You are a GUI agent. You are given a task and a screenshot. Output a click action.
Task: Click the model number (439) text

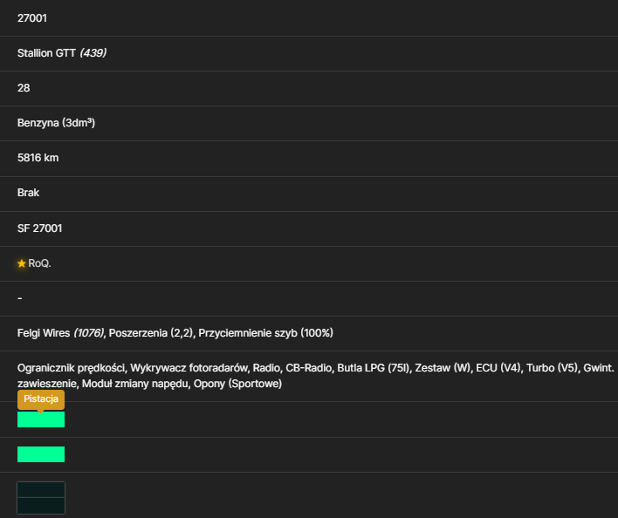coord(93,53)
